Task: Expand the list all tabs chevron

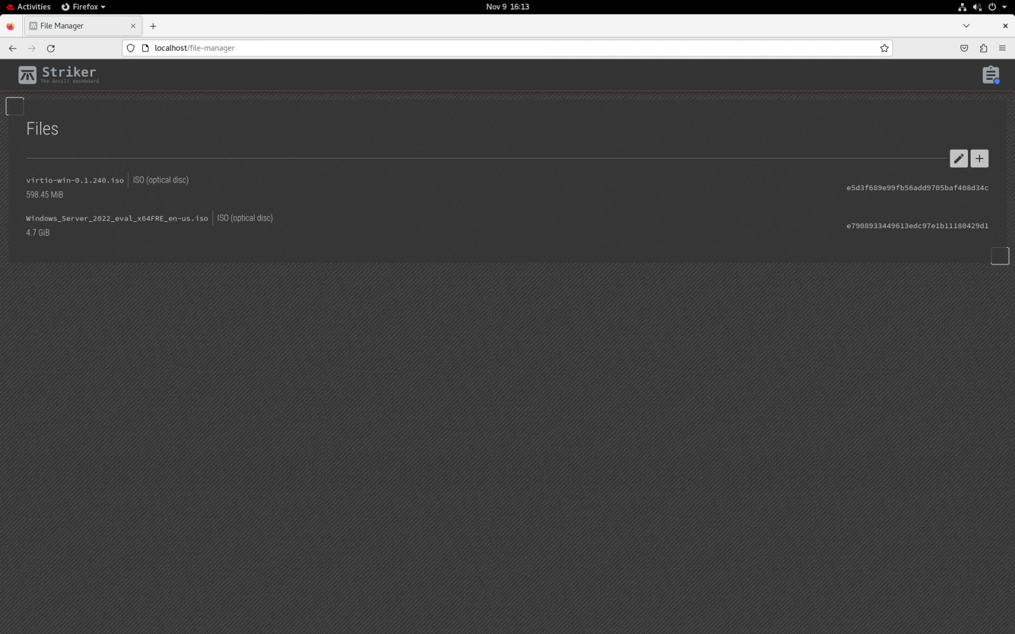Action: coord(966,26)
